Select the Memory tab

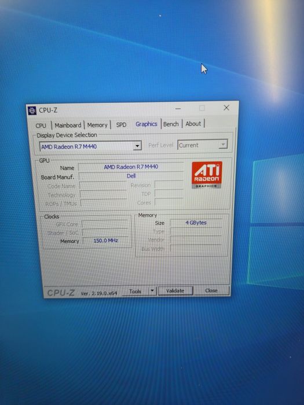point(97,125)
